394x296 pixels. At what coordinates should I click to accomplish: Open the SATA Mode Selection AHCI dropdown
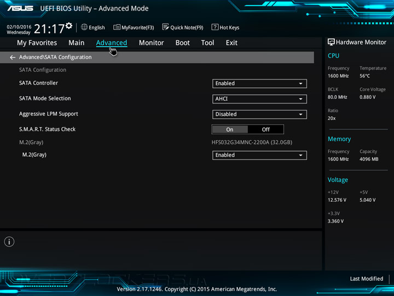[259, 99]
